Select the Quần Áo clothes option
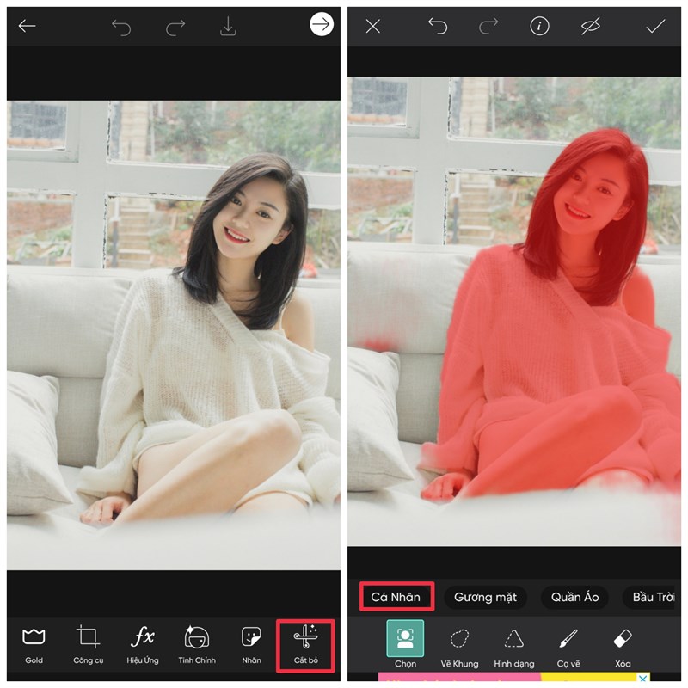This screenshot has width=688, height=688. (x=574, y=597)
